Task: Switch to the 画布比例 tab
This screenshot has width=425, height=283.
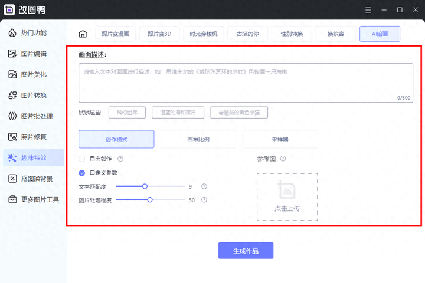Action: coord(198,140)
